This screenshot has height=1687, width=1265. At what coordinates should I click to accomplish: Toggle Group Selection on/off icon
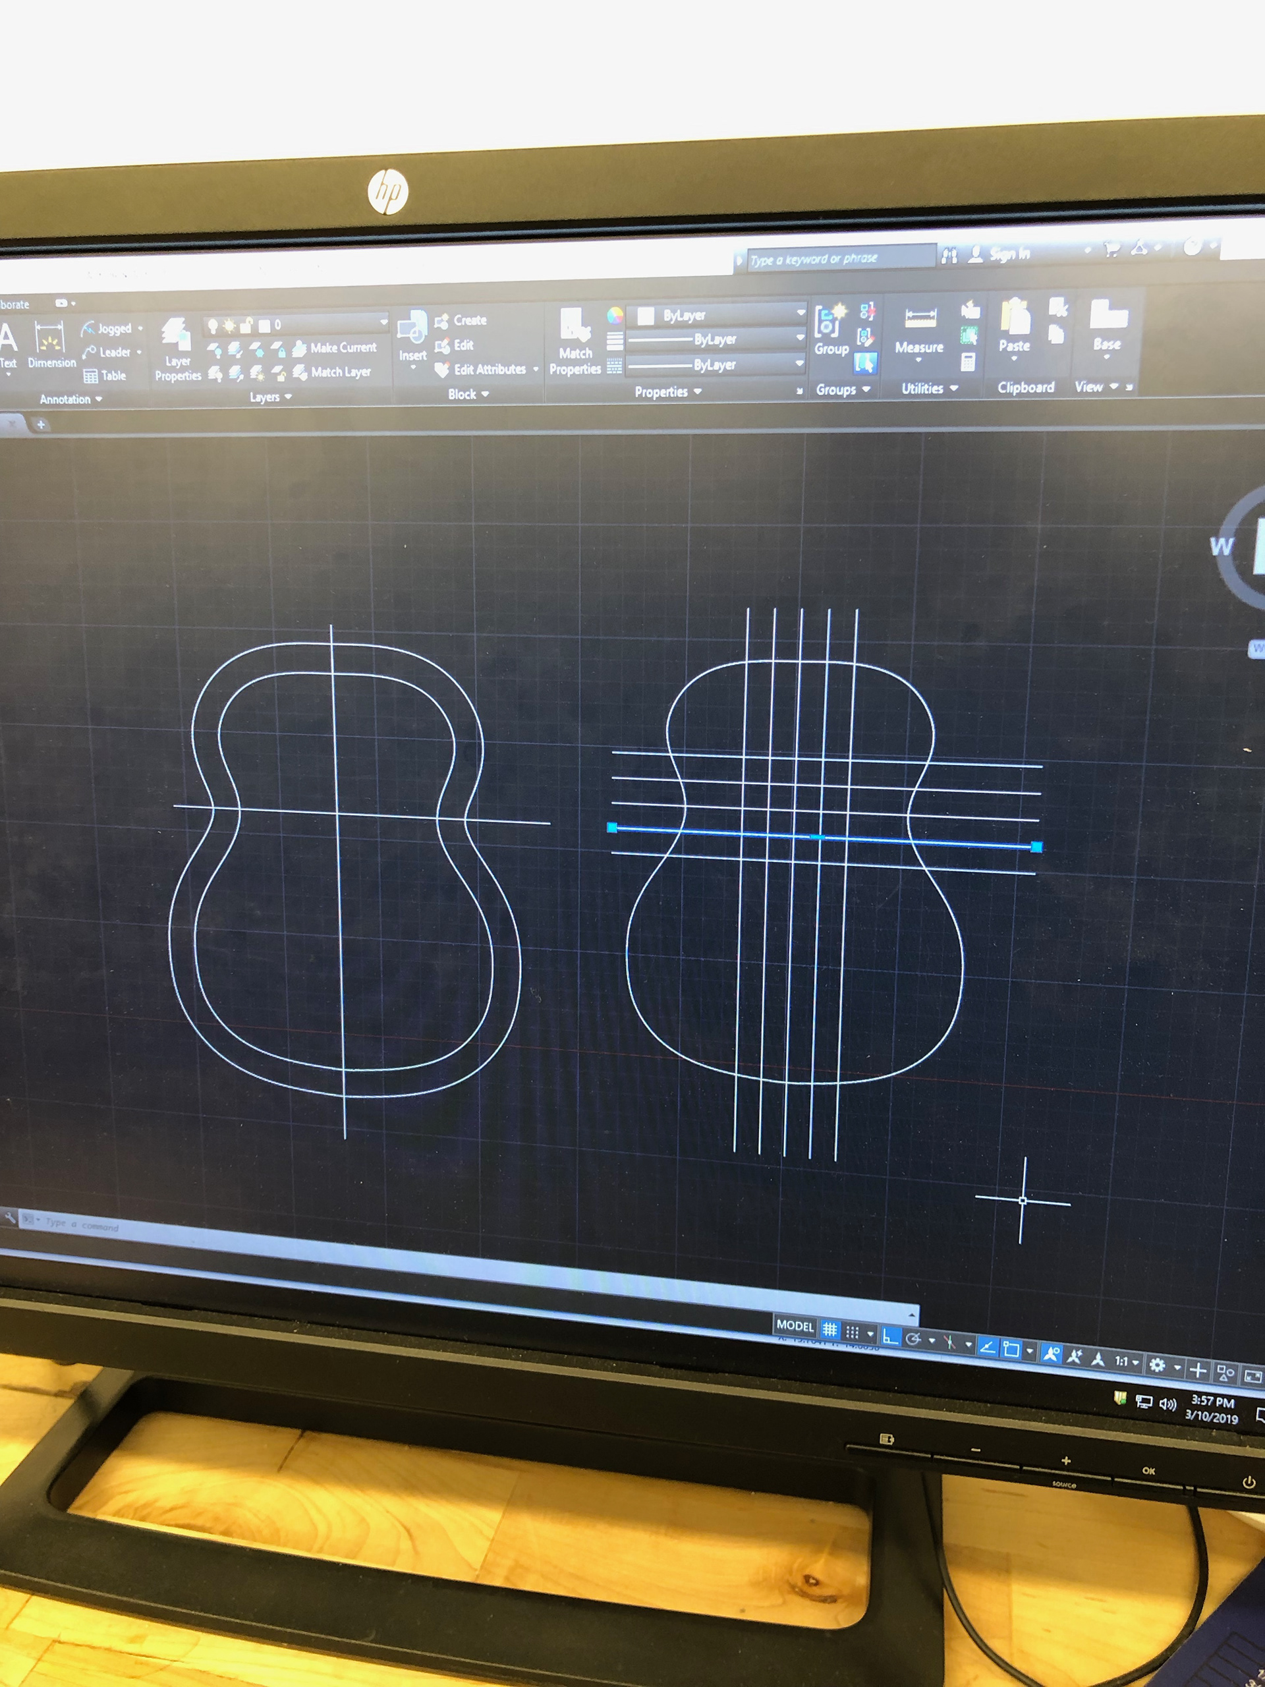coord(866,362)
